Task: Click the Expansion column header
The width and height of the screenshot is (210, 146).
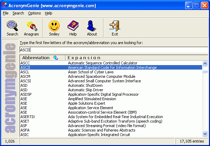Action: 137,58
